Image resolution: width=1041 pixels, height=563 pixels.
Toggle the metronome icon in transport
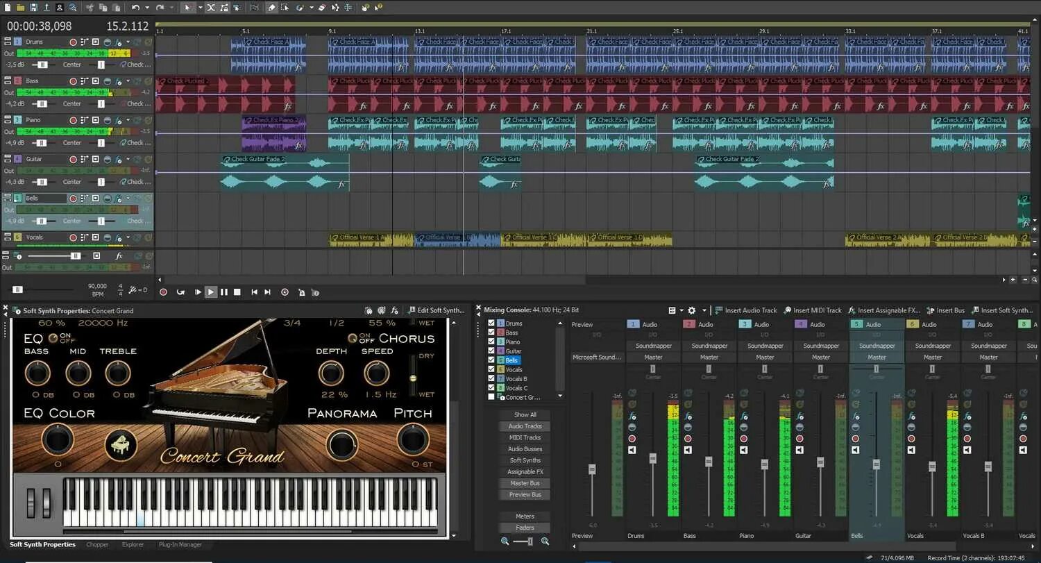(302, 292)
